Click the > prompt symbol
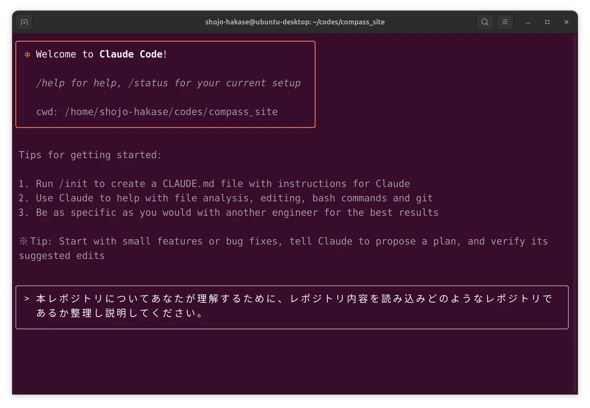This screenshot has height=408, width=590. pos(27,299)
